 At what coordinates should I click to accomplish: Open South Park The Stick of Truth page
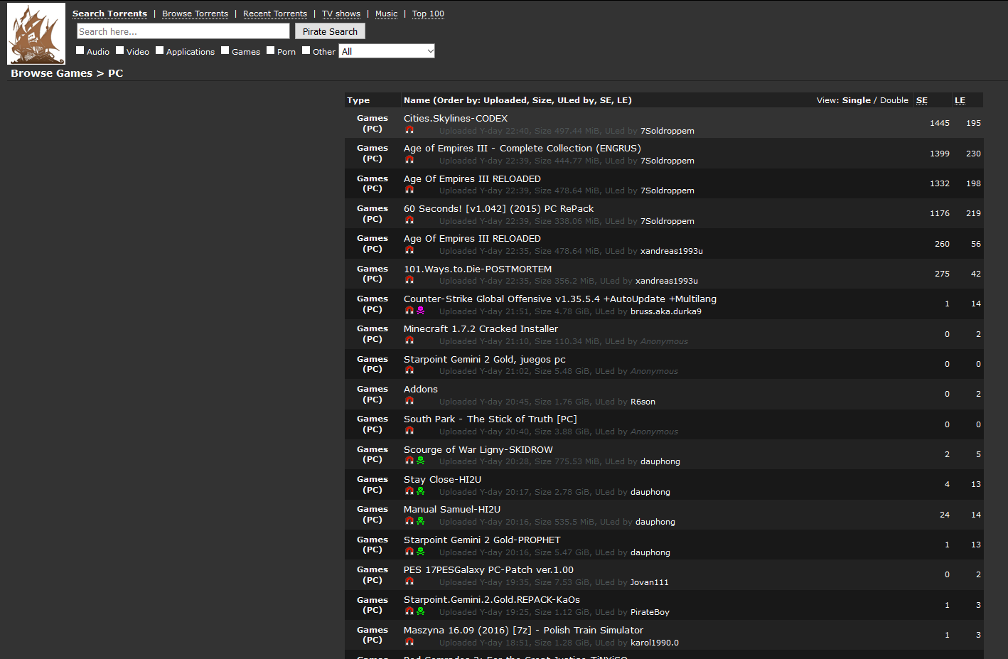point(490,419)
